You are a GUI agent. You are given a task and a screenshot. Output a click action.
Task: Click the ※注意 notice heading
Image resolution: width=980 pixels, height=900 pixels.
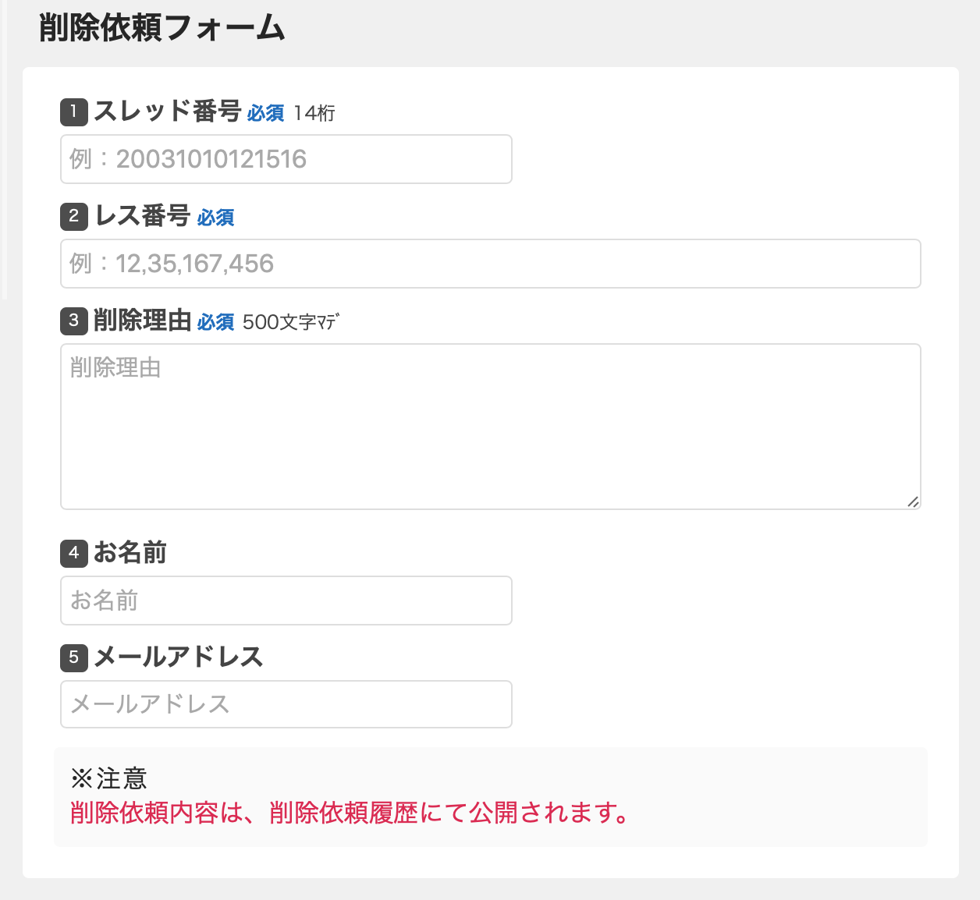(108, 778)
